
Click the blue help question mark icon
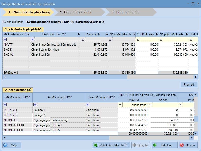[5, 145]
